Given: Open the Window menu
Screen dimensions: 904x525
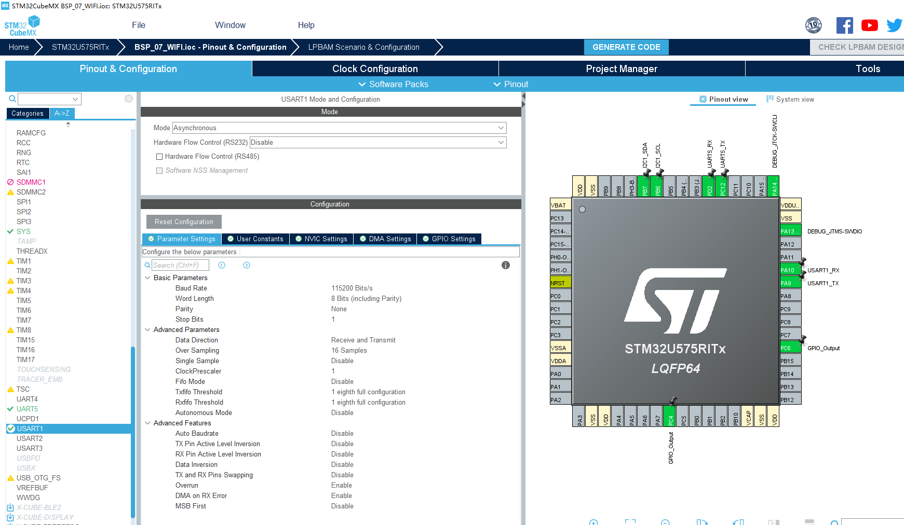Looking at the screenshot, I should pyautogui.click(x=230, y=25).
